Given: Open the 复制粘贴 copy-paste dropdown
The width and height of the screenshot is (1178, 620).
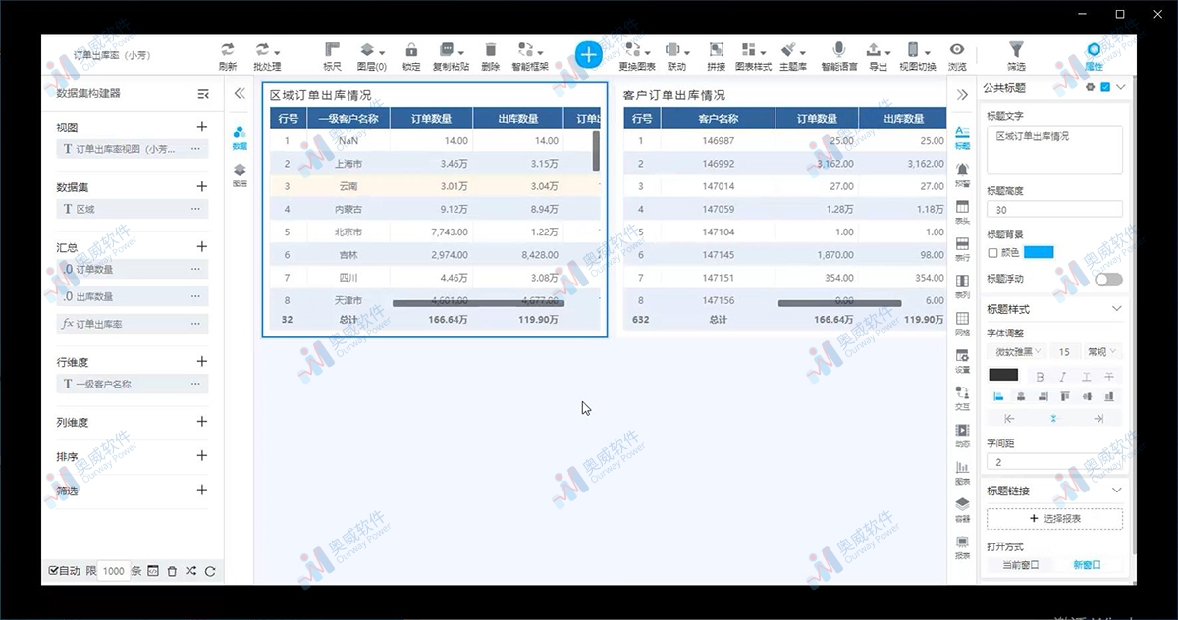Looking at the screenshot, I should point(451,56).
